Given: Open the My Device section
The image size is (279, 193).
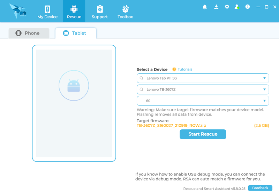Looking at the screenshot, I should [47, 12].
